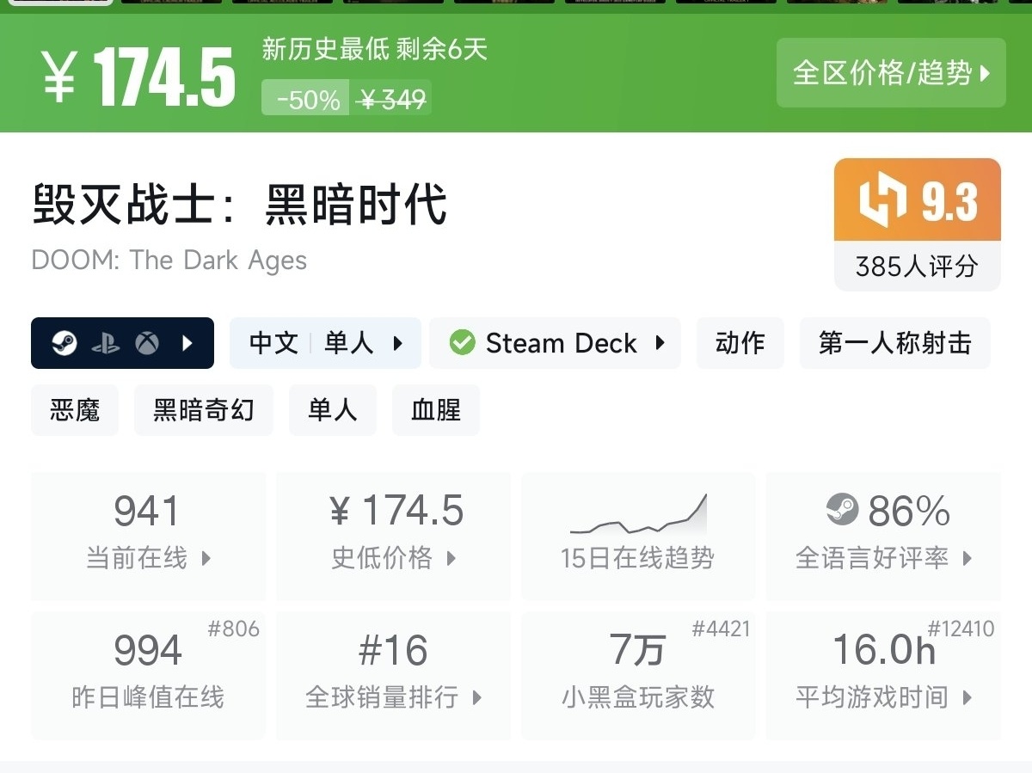Open the 黑暗奇幻 tag
The width and height of the screenshot is (1032, 773).
point(203,410)
